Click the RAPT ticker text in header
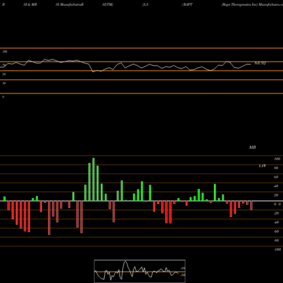 tap(188, 5)
